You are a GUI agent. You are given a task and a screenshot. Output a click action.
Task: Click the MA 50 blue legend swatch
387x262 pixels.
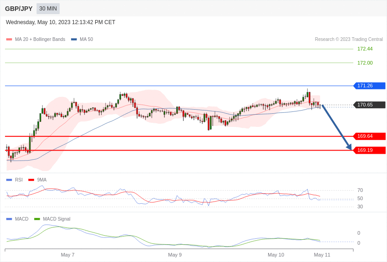74,39
